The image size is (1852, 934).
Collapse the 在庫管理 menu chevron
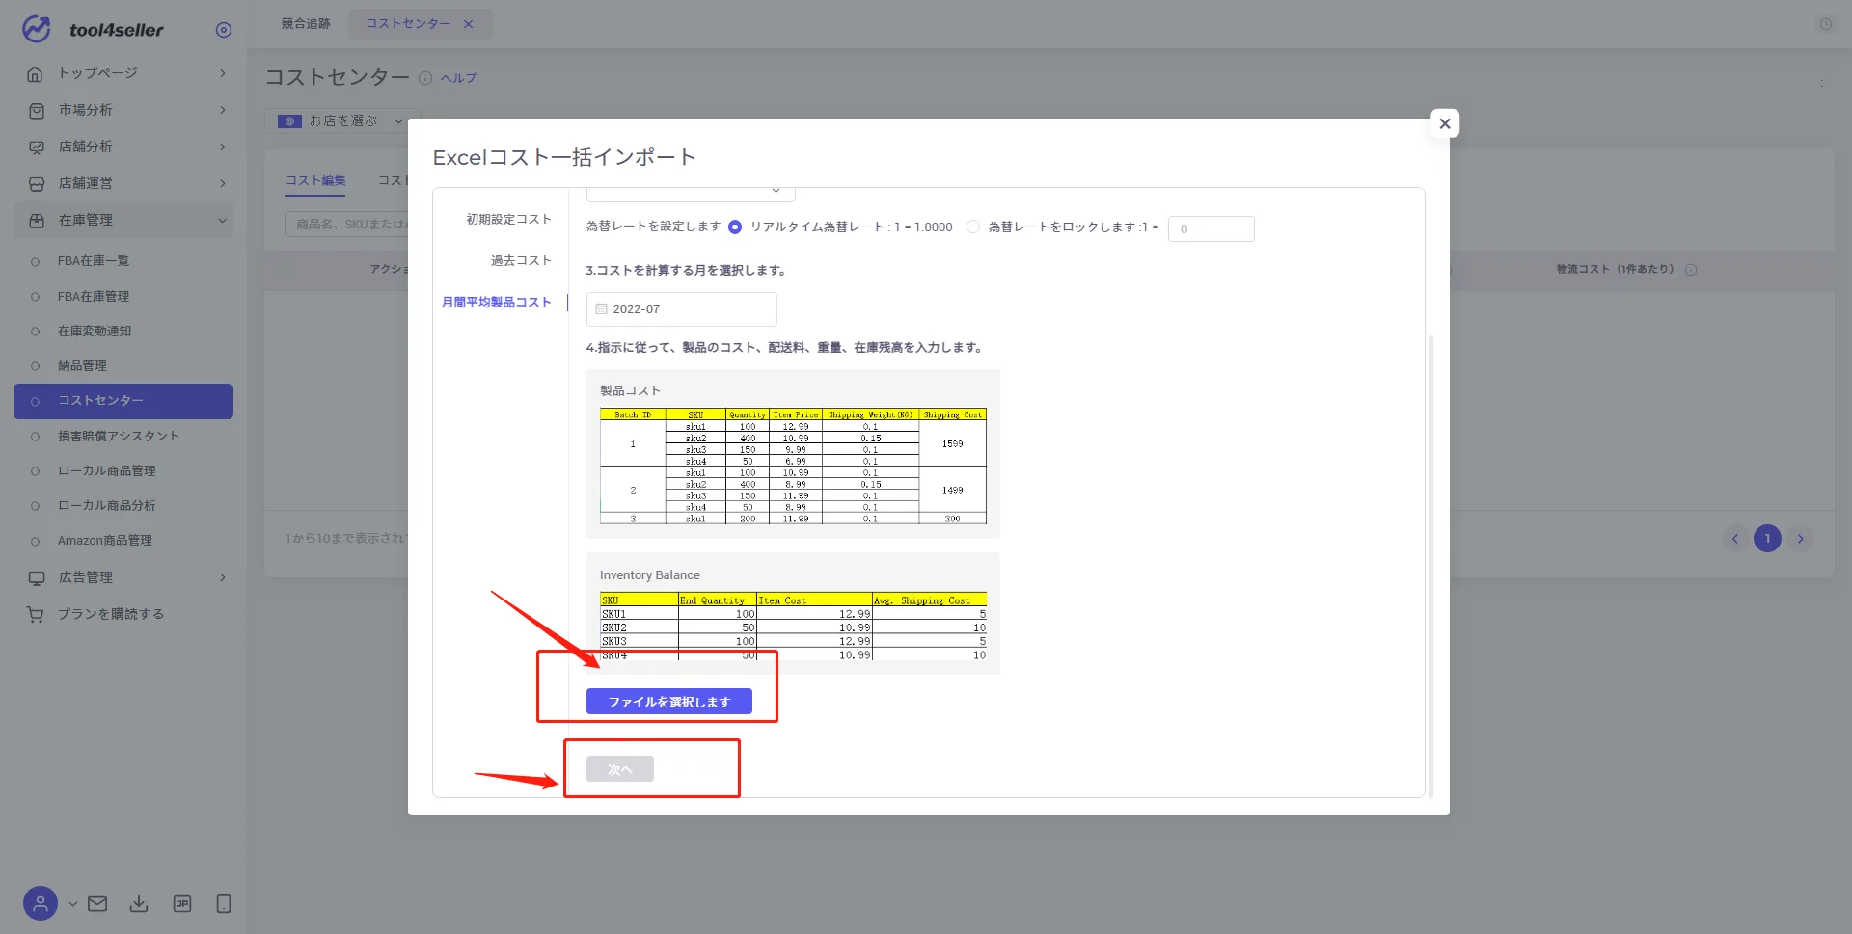tap(223, 220)
